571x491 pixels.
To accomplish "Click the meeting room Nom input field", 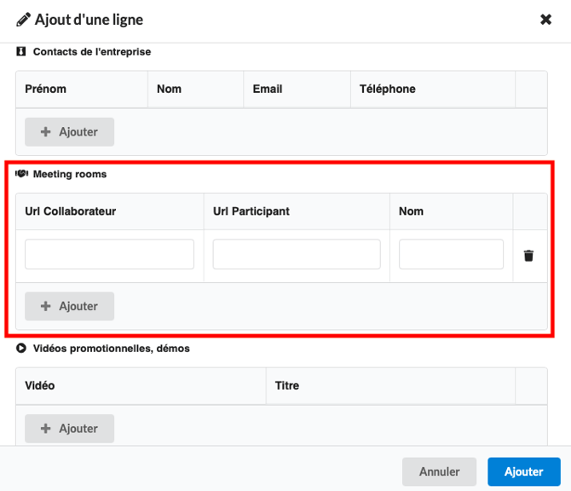I will pyautogui.click(x=451, y=255).
